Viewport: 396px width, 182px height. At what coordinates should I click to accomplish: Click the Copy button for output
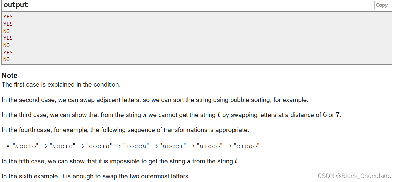click(382, 5)
